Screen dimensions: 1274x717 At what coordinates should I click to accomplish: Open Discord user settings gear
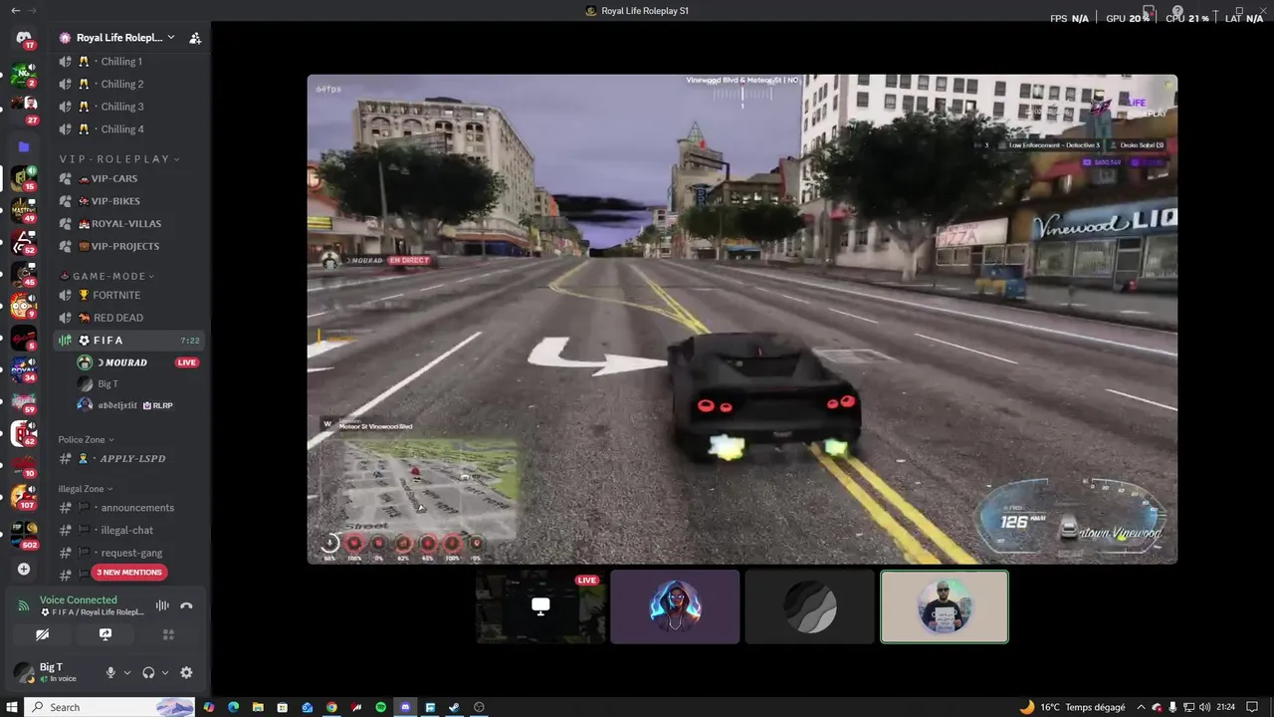point(186,673)
